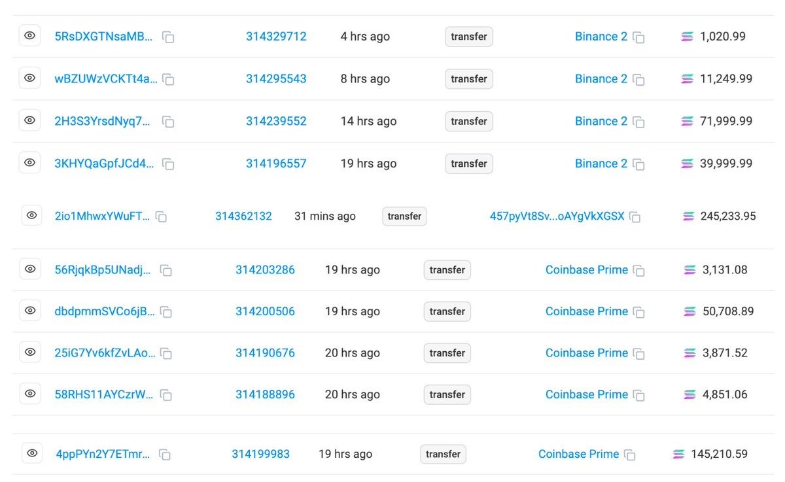Screen dimensions: 785x482
Task: Select the amount 245,233.95
Action: point(728,216)
